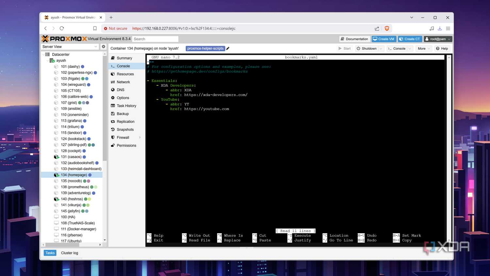
Task: Select container 140 (freshrss)
Action: [72, 199]
